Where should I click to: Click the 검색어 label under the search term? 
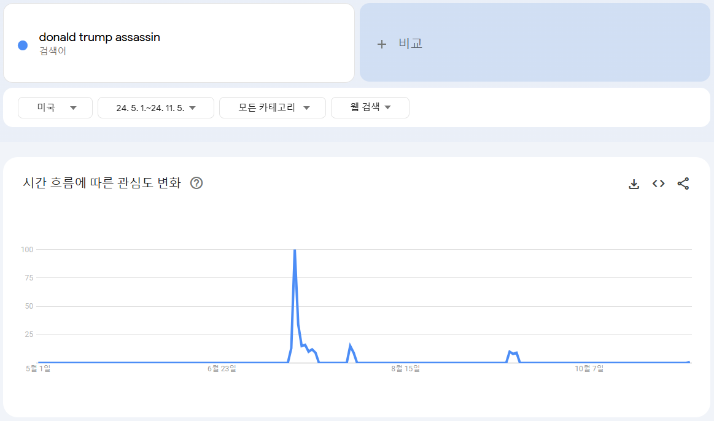tap(53, 51)
